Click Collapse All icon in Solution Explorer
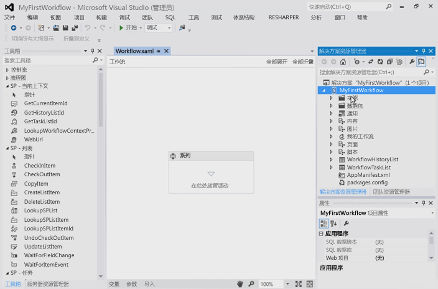Viewport: 438px width, 289px height. point(389,62)
